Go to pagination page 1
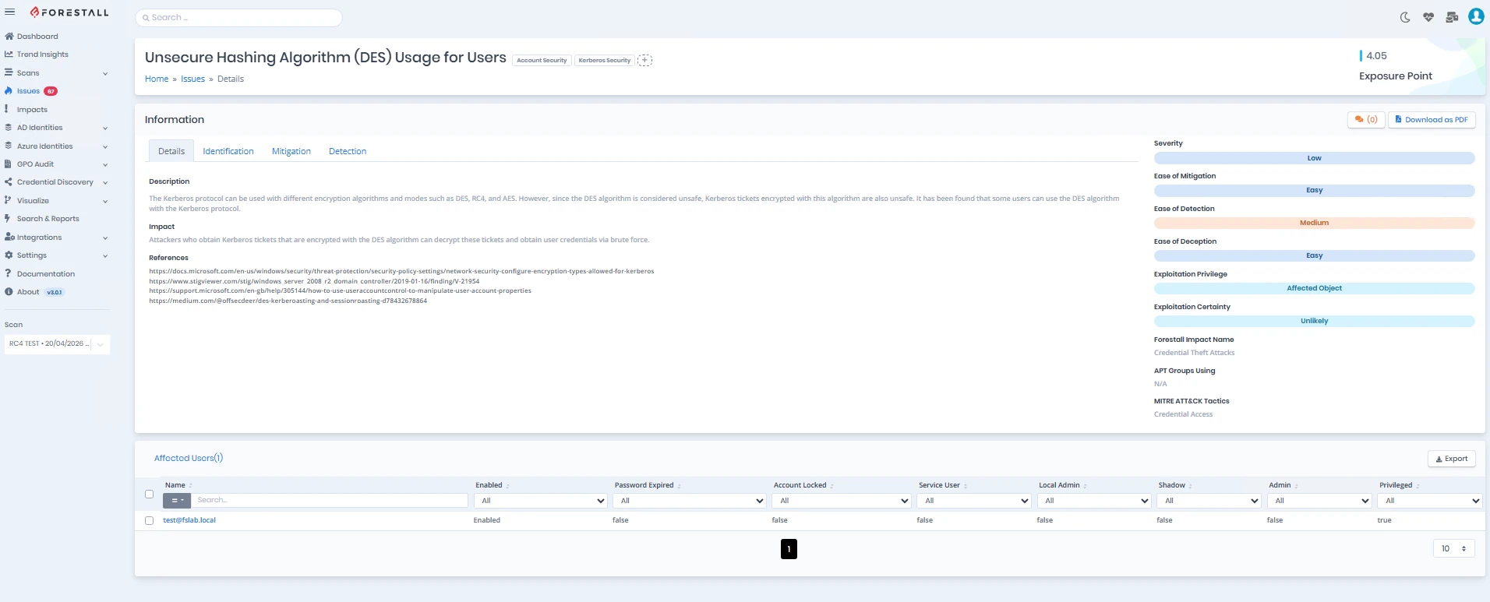Image resolution: width=1490 pixels, height=602 pixels. tap(789, 549)
